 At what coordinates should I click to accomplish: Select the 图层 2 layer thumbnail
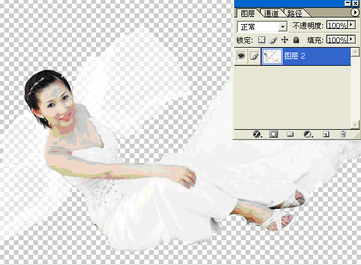[272, 56]
